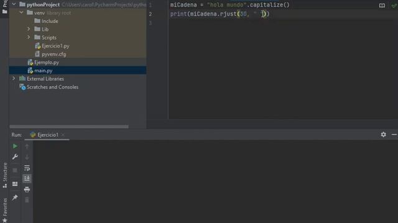Click the print console output icon
Screen dimensions: 398x223
(27, 190)
